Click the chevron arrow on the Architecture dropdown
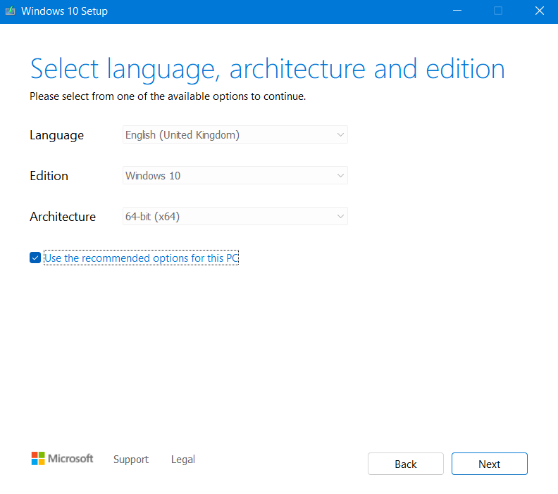Screen dimensions: 558x494 (x=340, y=217)
